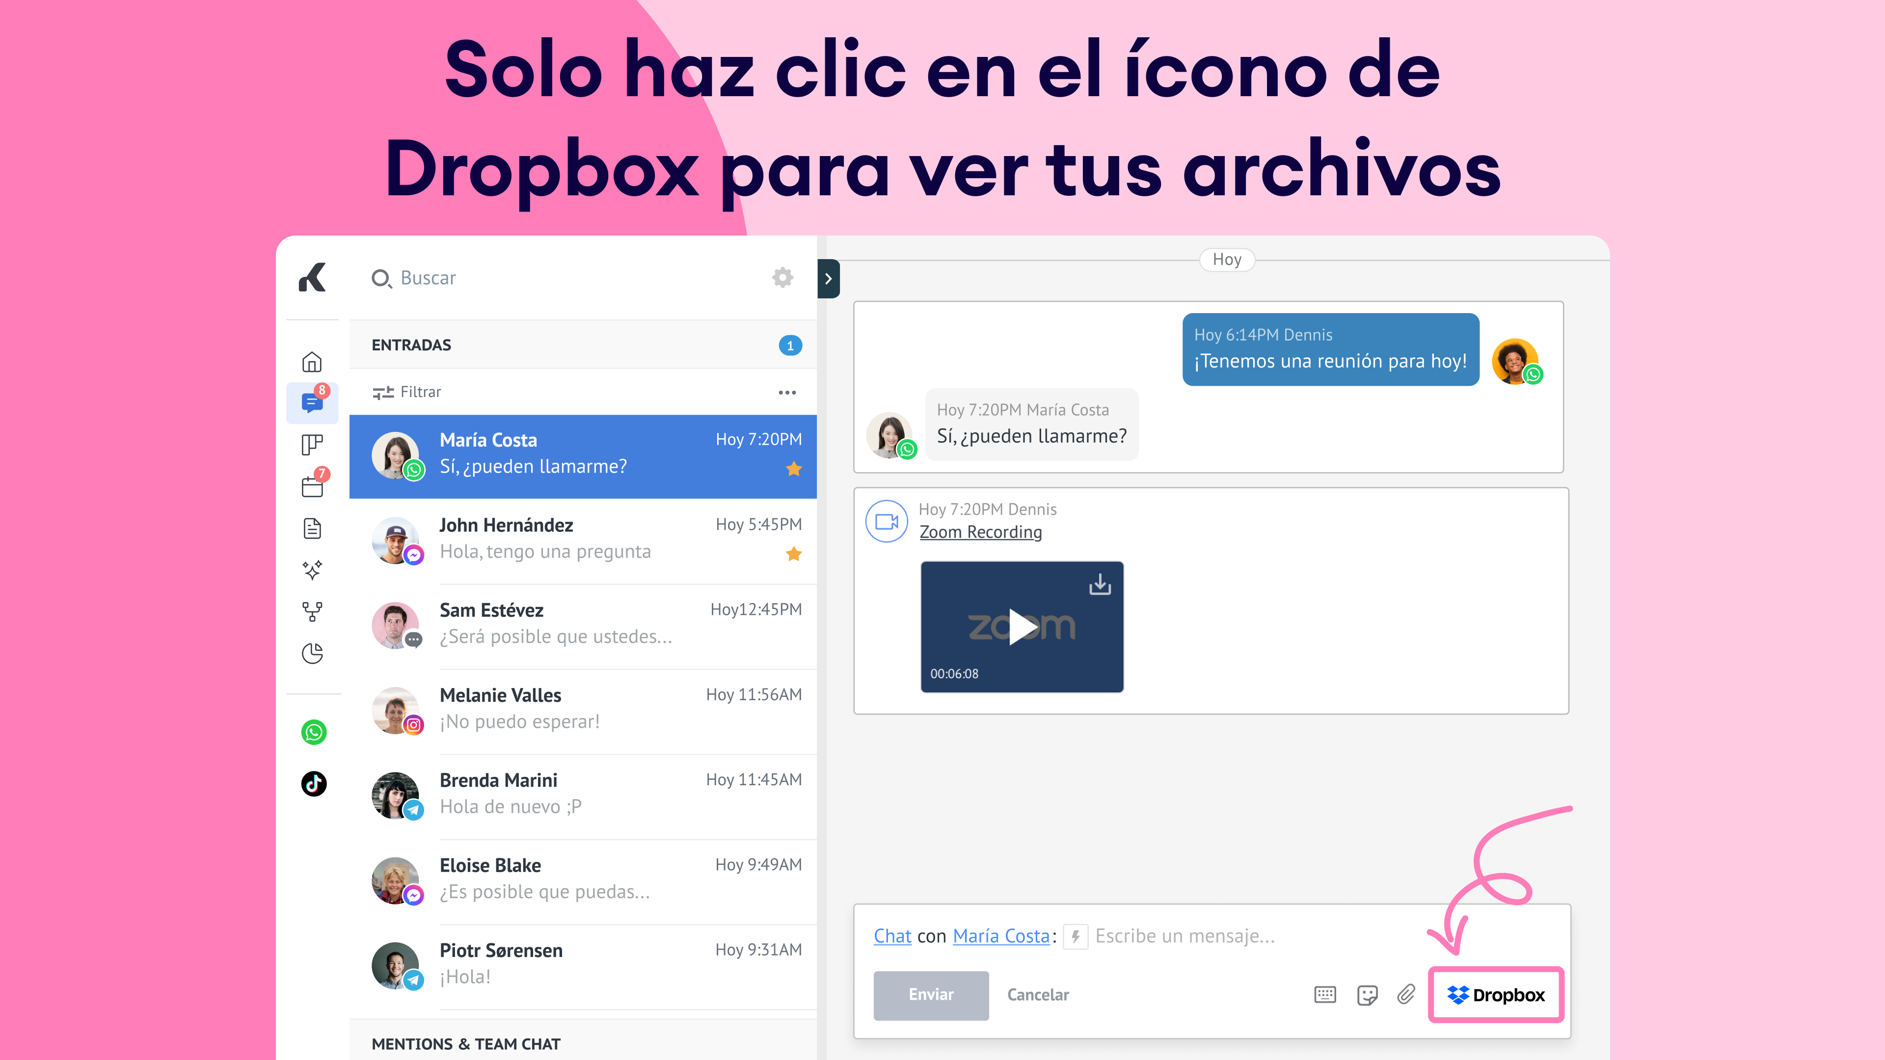Screen dimensions: 1885x1060
Task: Toggle the star on María Costa's conversation
Action: (x=793, y=470)
